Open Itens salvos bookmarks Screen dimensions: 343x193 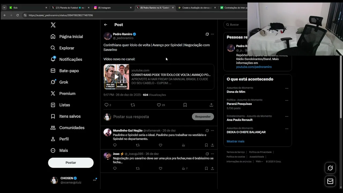(x=66, y=116)
